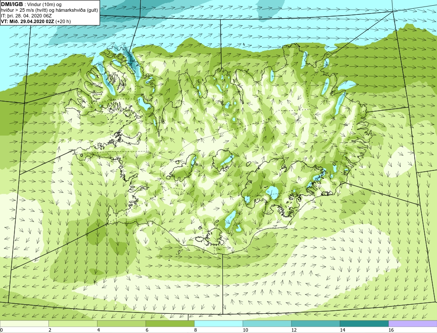The height and width of the screenshot is (333, 437).
Task: Click the legend label '6'
Action: tap(147, 330)
